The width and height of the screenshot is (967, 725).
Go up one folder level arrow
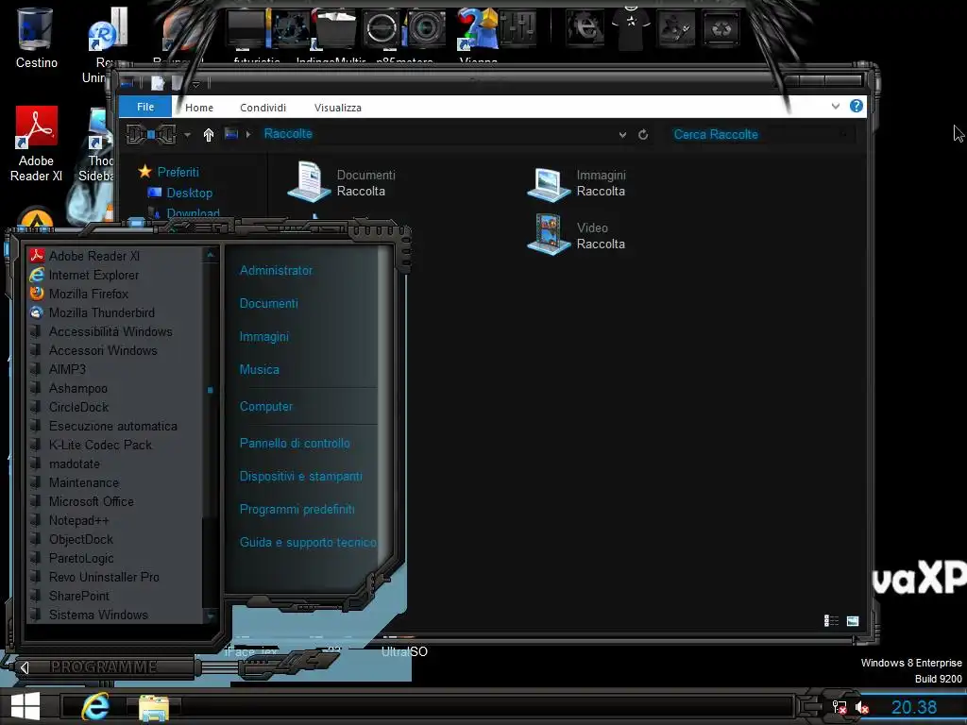[209, 134]
